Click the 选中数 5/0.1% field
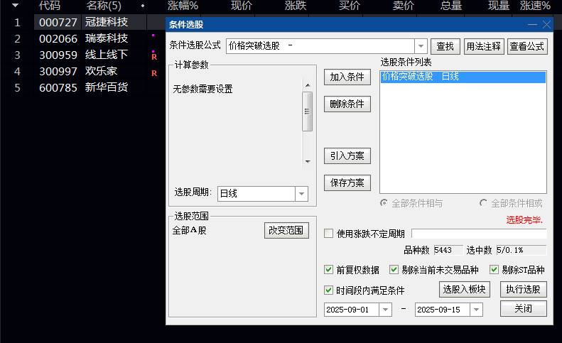This screenshot has height=343, width=562. tap(521, 250)
